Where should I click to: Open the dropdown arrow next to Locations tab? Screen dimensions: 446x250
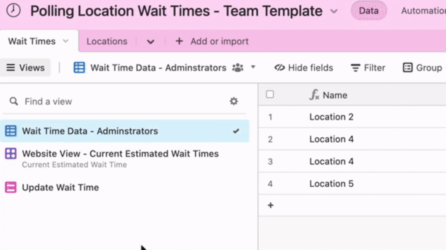pyautogui.click(x=151, y=41)
